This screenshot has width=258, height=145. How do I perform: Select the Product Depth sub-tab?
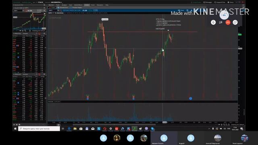[x=76, y=8]
